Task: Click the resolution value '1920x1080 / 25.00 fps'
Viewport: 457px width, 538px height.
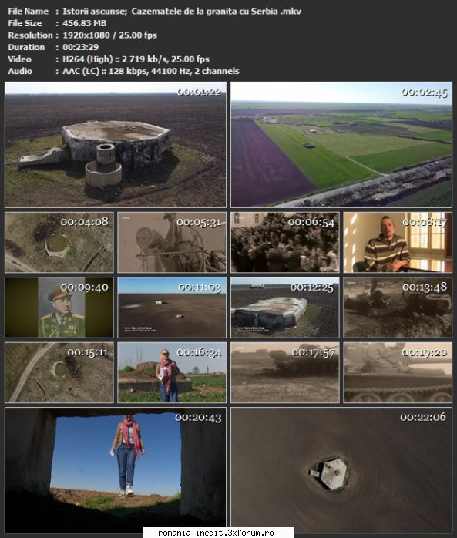Action: click(x=109, y=35)
